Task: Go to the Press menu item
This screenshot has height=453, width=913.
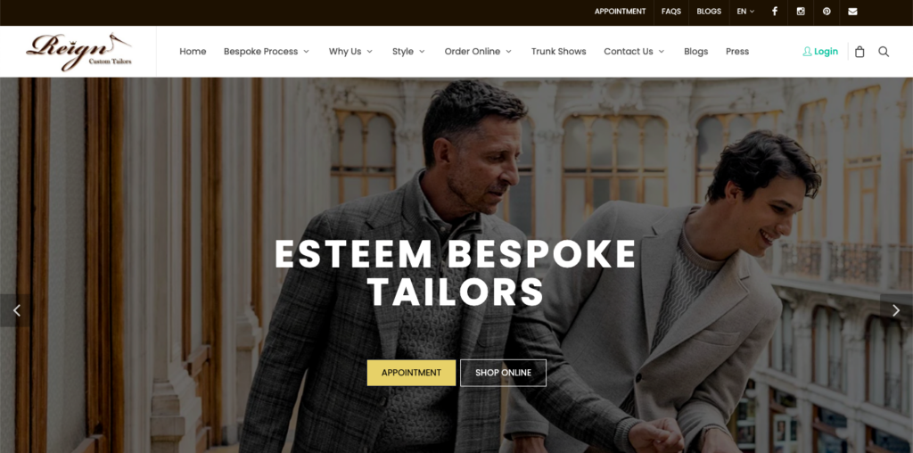Action: coord(737,52)
